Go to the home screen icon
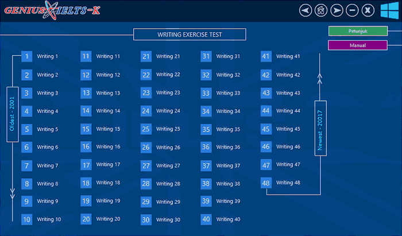The height and width of the screenshot is (236, 402). coord(321,10)
